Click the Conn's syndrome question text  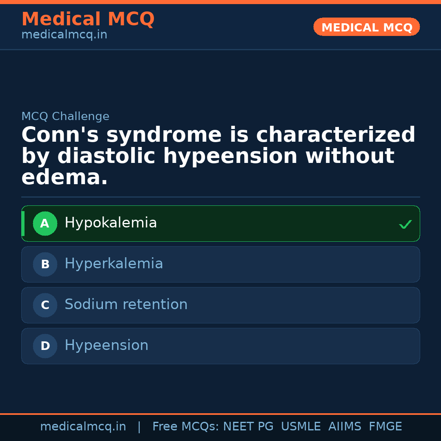(218, 156)
